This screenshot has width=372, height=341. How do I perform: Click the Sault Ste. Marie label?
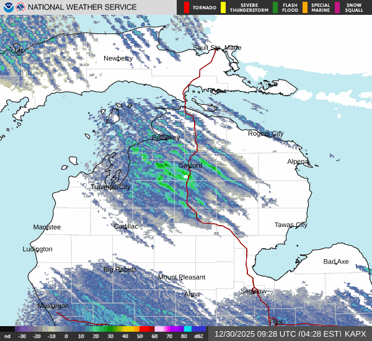click(x=216, y=48)
